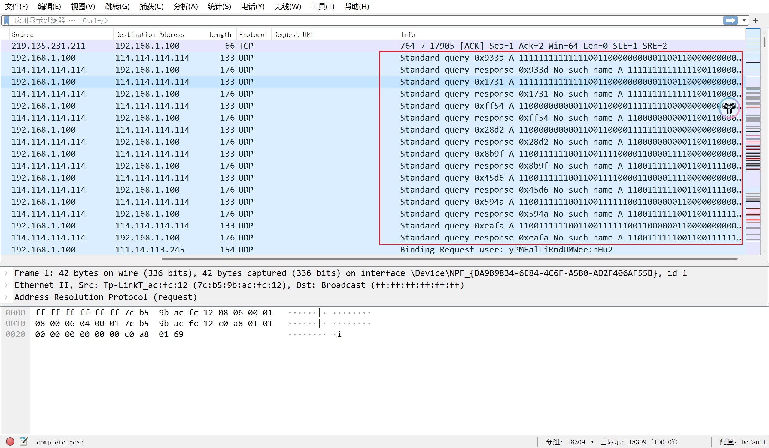Click the packet list horizontal scrollbar
This screenshot has width=769, height=448.
point(449,259)
